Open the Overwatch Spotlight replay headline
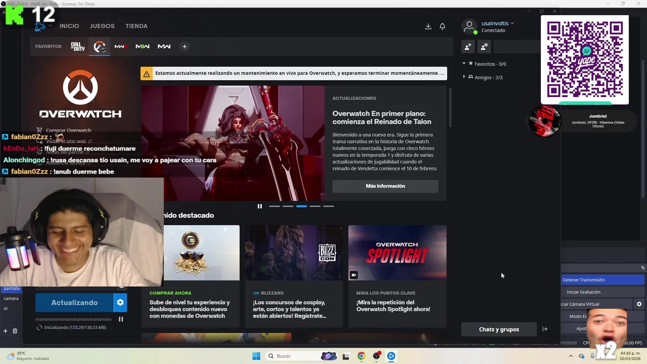The height and width of the screenshot is (364, 647). [393, 306]
